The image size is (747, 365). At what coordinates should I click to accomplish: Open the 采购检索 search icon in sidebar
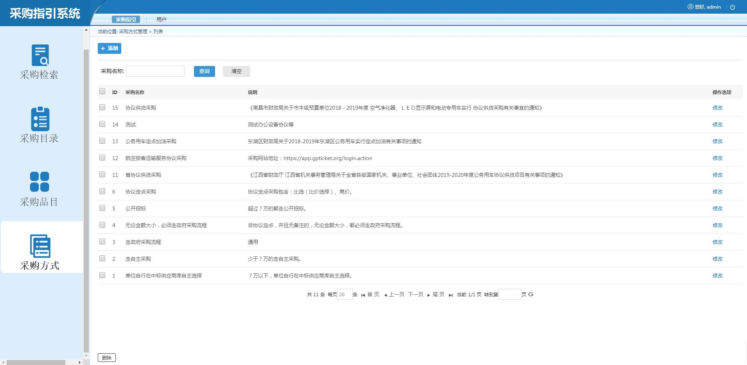pyautogui.click(x=40, y=55)
